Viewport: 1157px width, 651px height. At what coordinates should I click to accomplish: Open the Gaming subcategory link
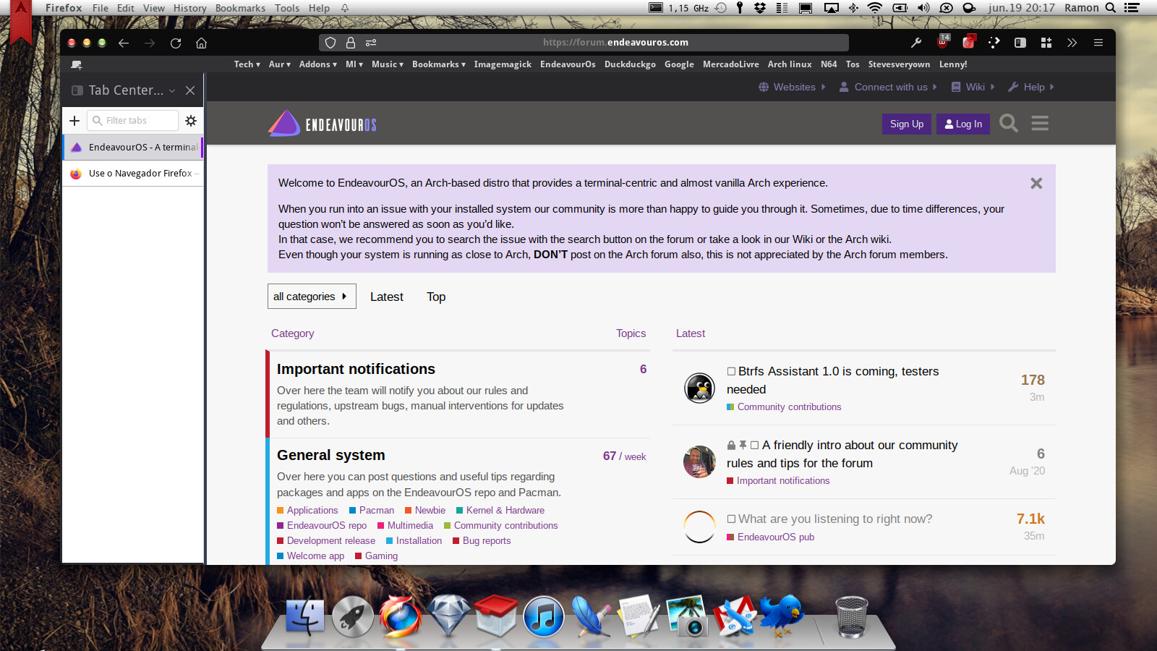pyautogui.click(x=381, y=556)
